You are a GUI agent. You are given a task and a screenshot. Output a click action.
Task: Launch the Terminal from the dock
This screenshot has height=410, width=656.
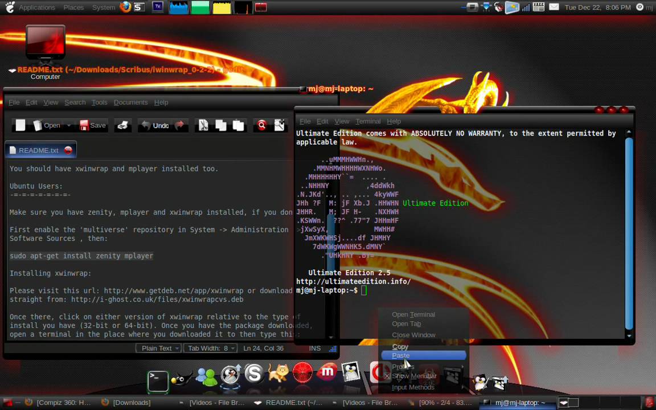[x=158, y=382]
